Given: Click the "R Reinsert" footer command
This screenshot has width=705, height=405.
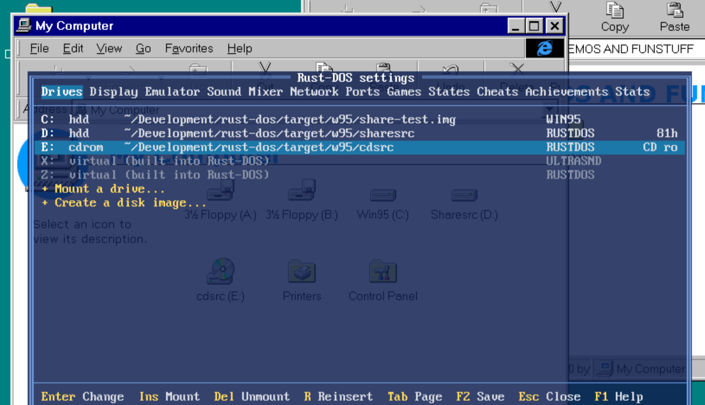Looking at the screenshot, I should (338, 397).
